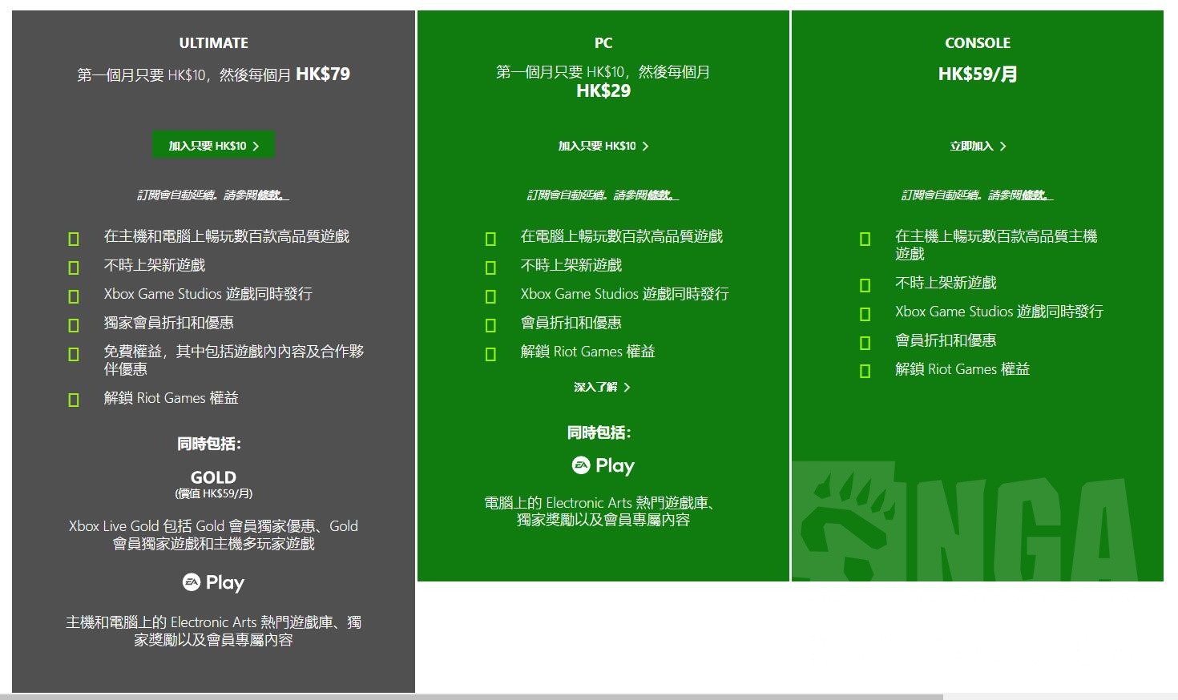Click 加入只要 HK$10 under the Ultimate plan

[212, 145]
